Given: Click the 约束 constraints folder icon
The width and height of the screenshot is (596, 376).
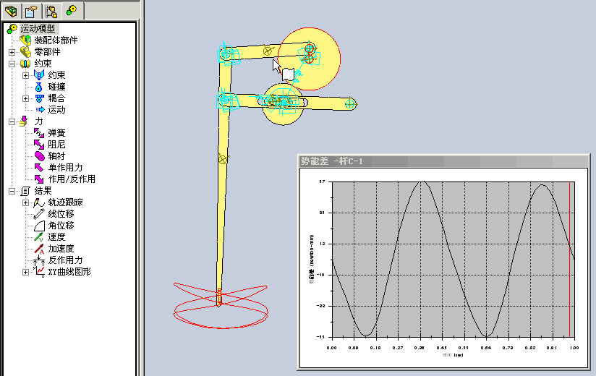Looking at the screenshot, I should [25, 64].
